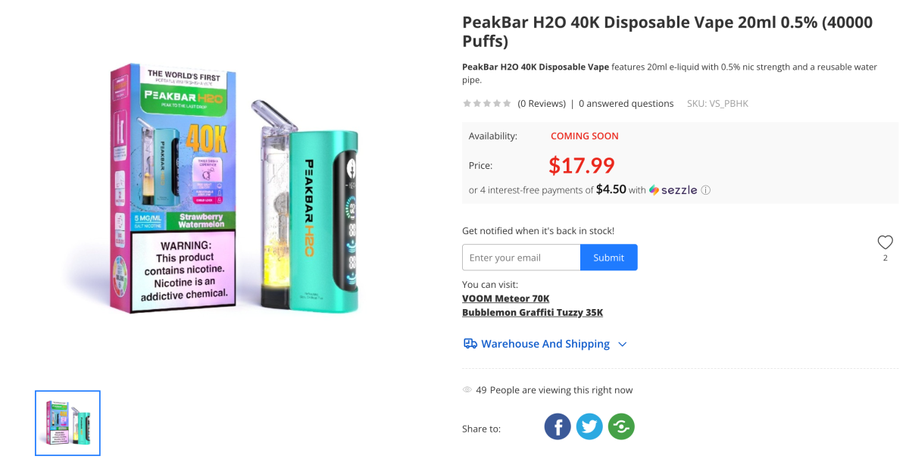Open the VOOM Meteor 70K product page

tap(505, 298)
